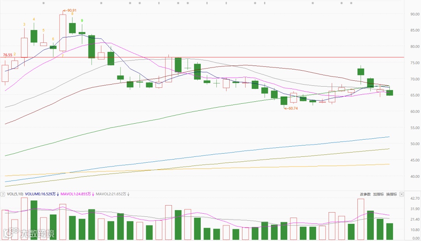The height and width of the screenshot is (241, 421).
Task: Click the 76.55 horizontal line price label
Action: pos(7,55)
